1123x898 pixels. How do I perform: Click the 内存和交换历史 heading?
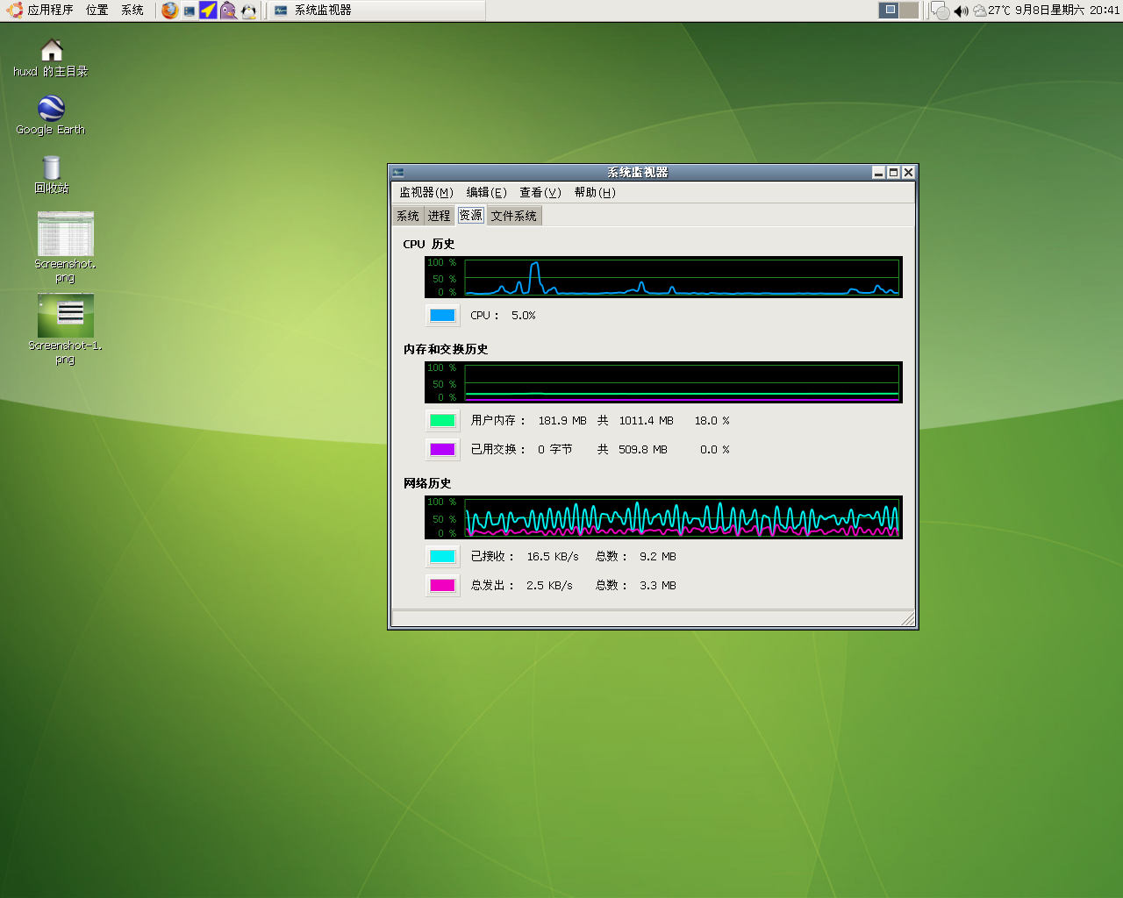click(446, 349)
